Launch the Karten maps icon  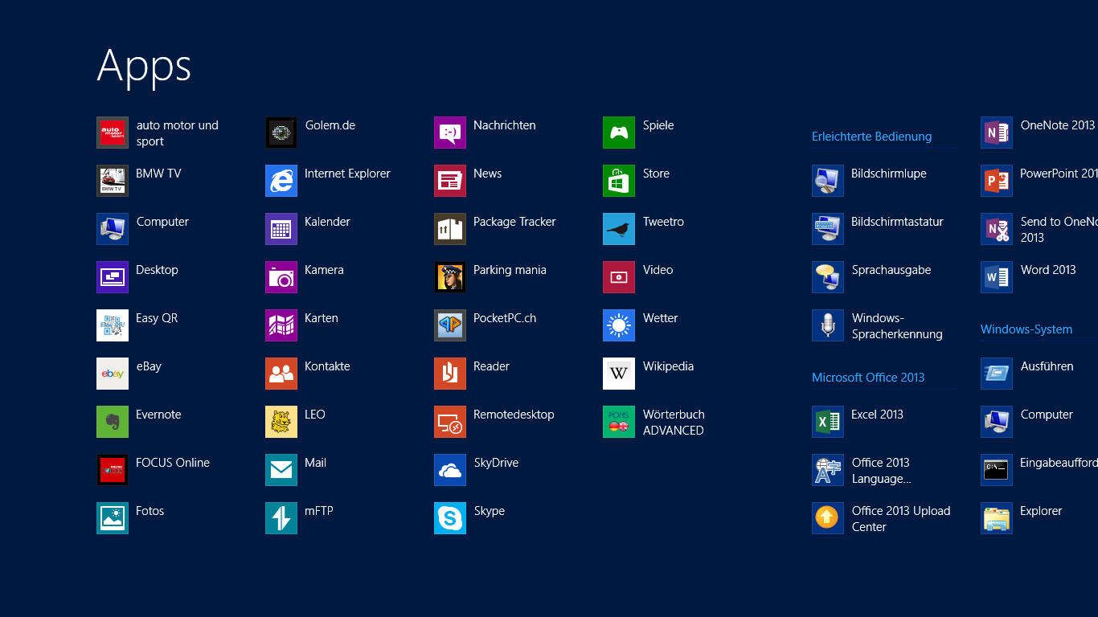281,325
